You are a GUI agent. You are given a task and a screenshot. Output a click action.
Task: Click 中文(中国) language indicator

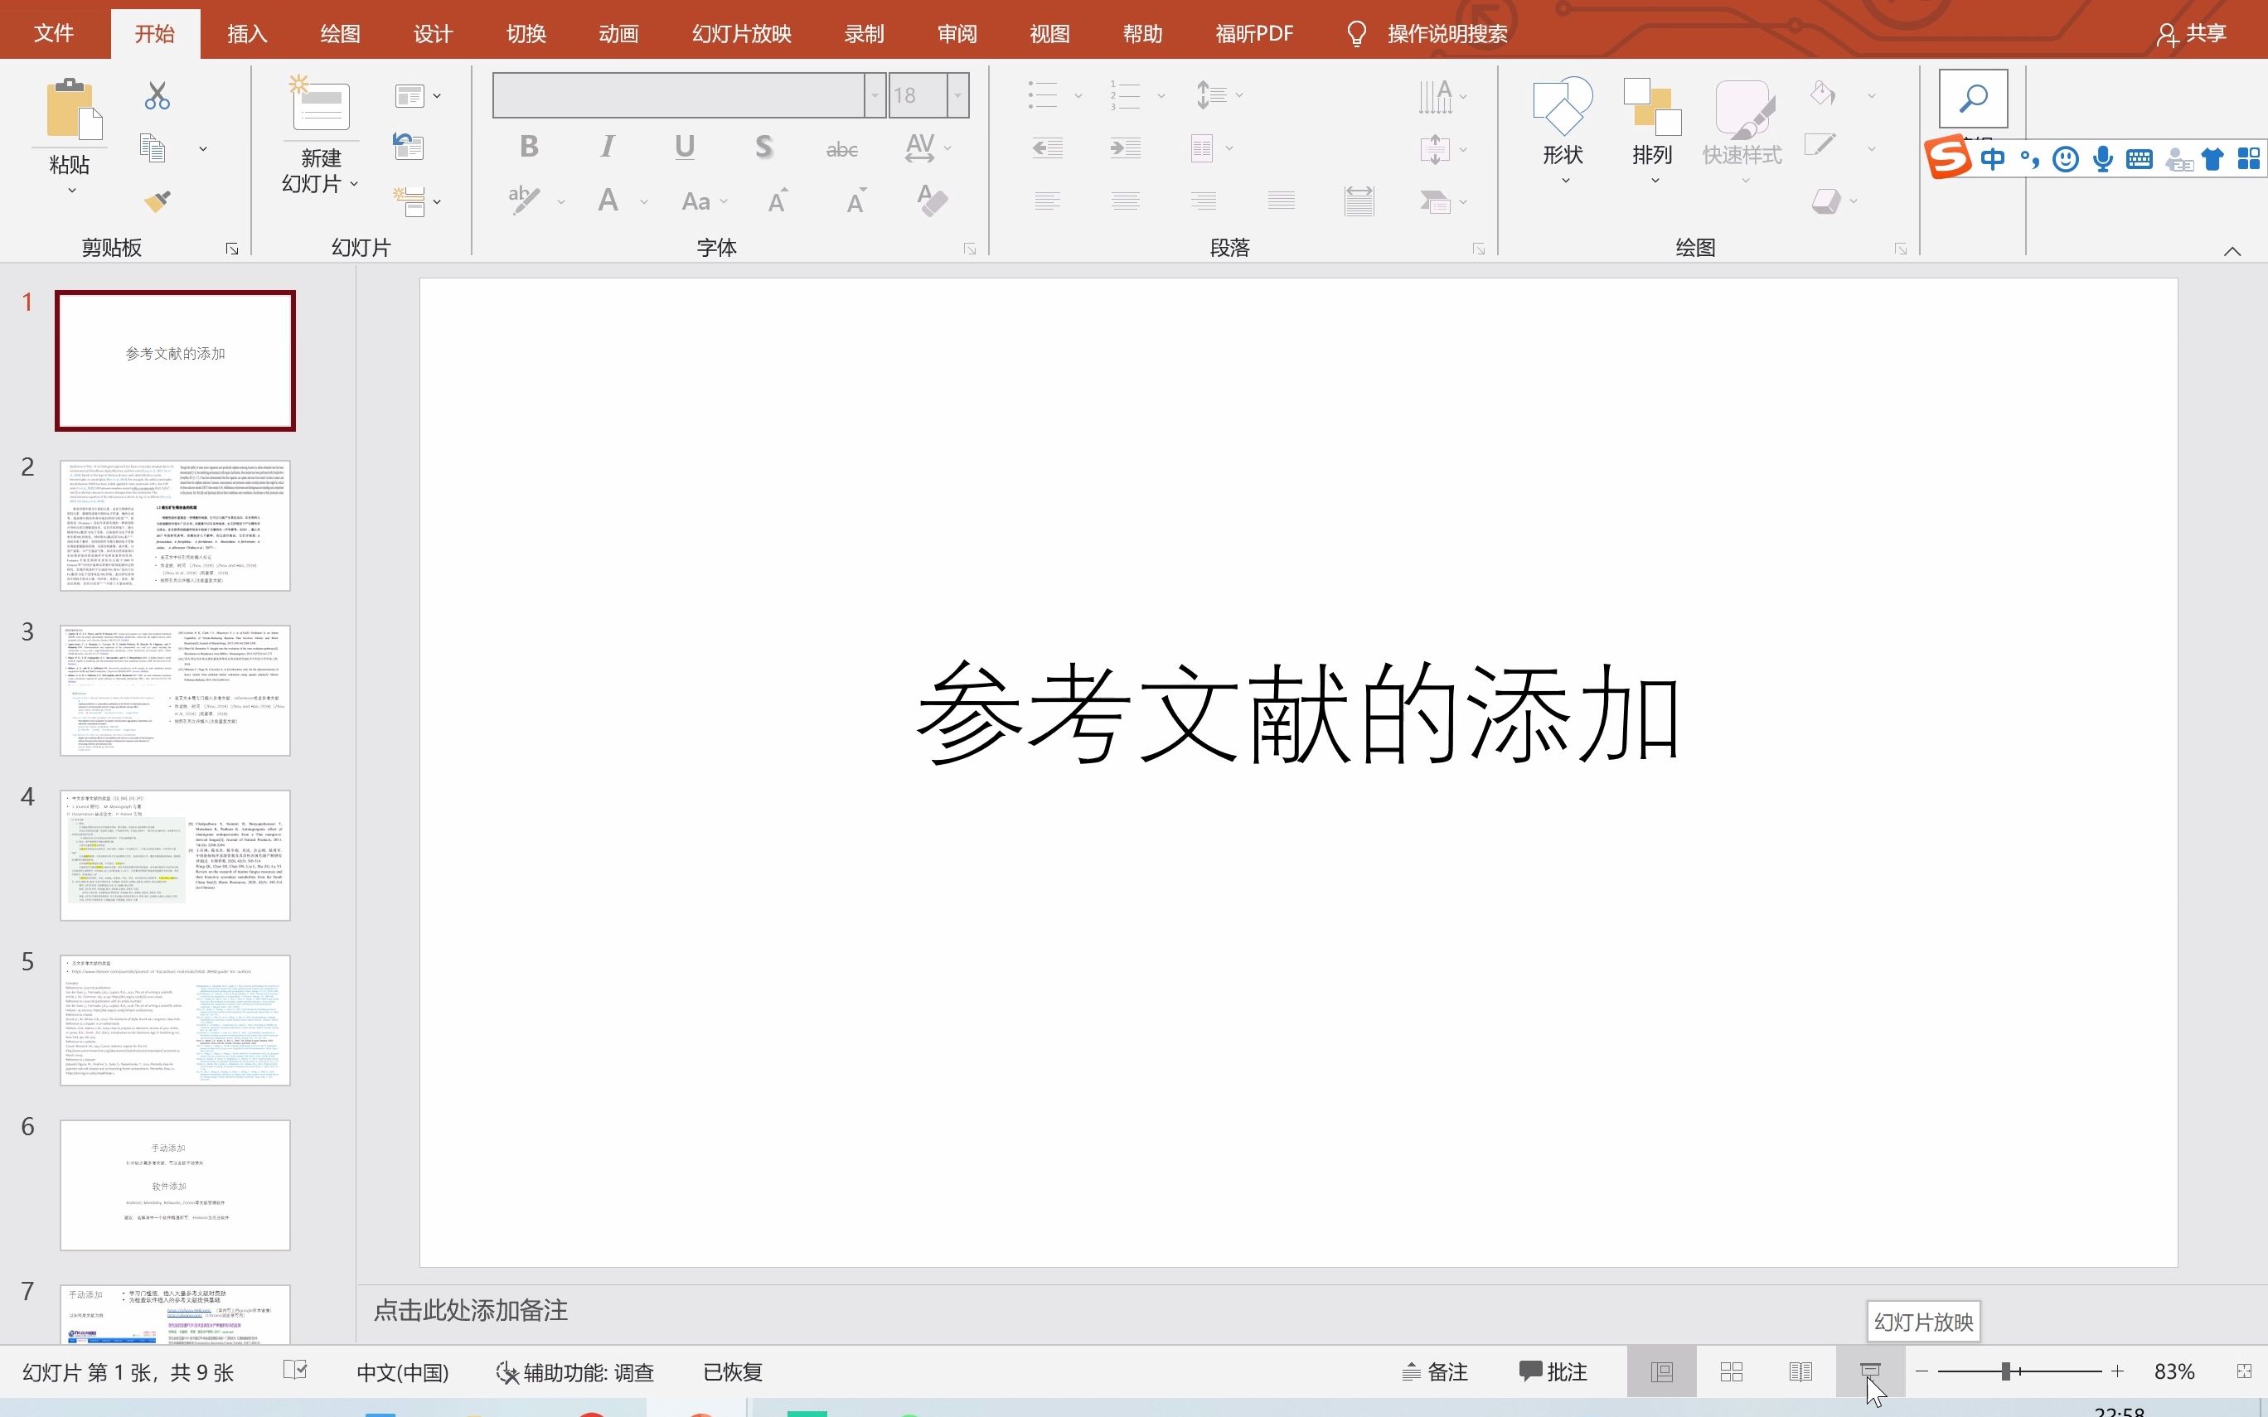402,1372
